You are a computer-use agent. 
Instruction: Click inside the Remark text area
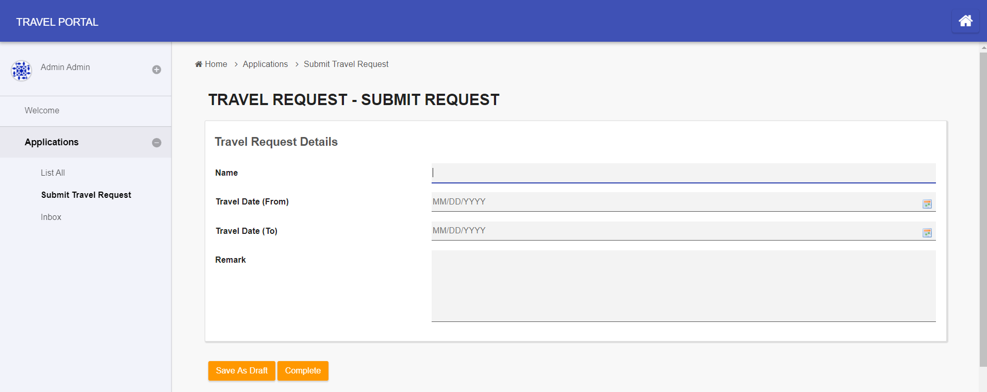tap(683, 286)
